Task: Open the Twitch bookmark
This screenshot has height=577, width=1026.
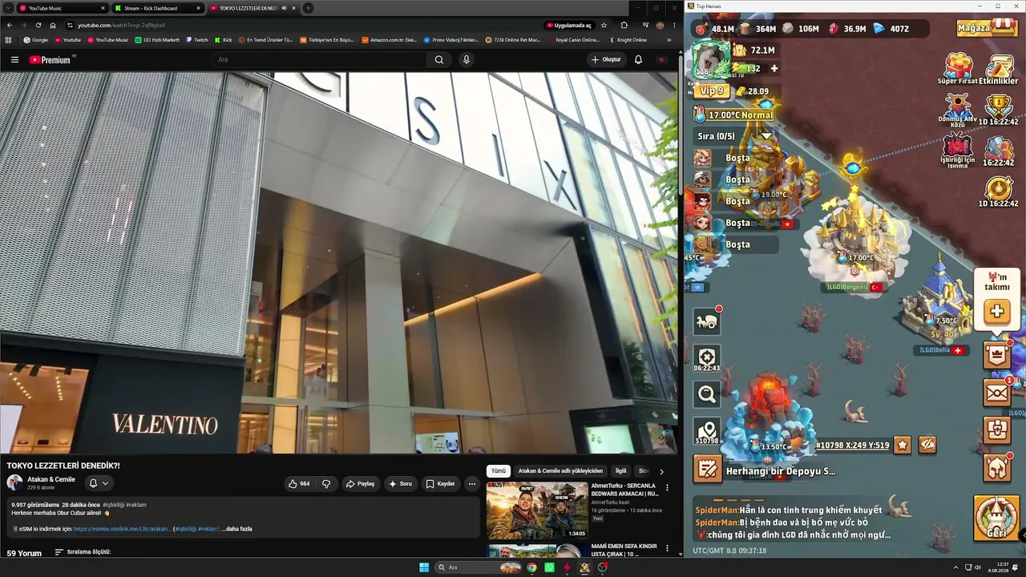Action: (196, 39)
